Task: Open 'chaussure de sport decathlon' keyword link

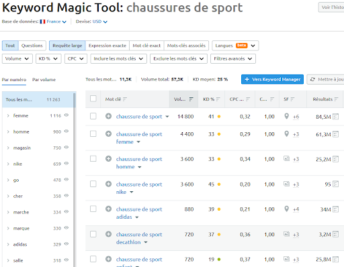Action: coord(139,238)
